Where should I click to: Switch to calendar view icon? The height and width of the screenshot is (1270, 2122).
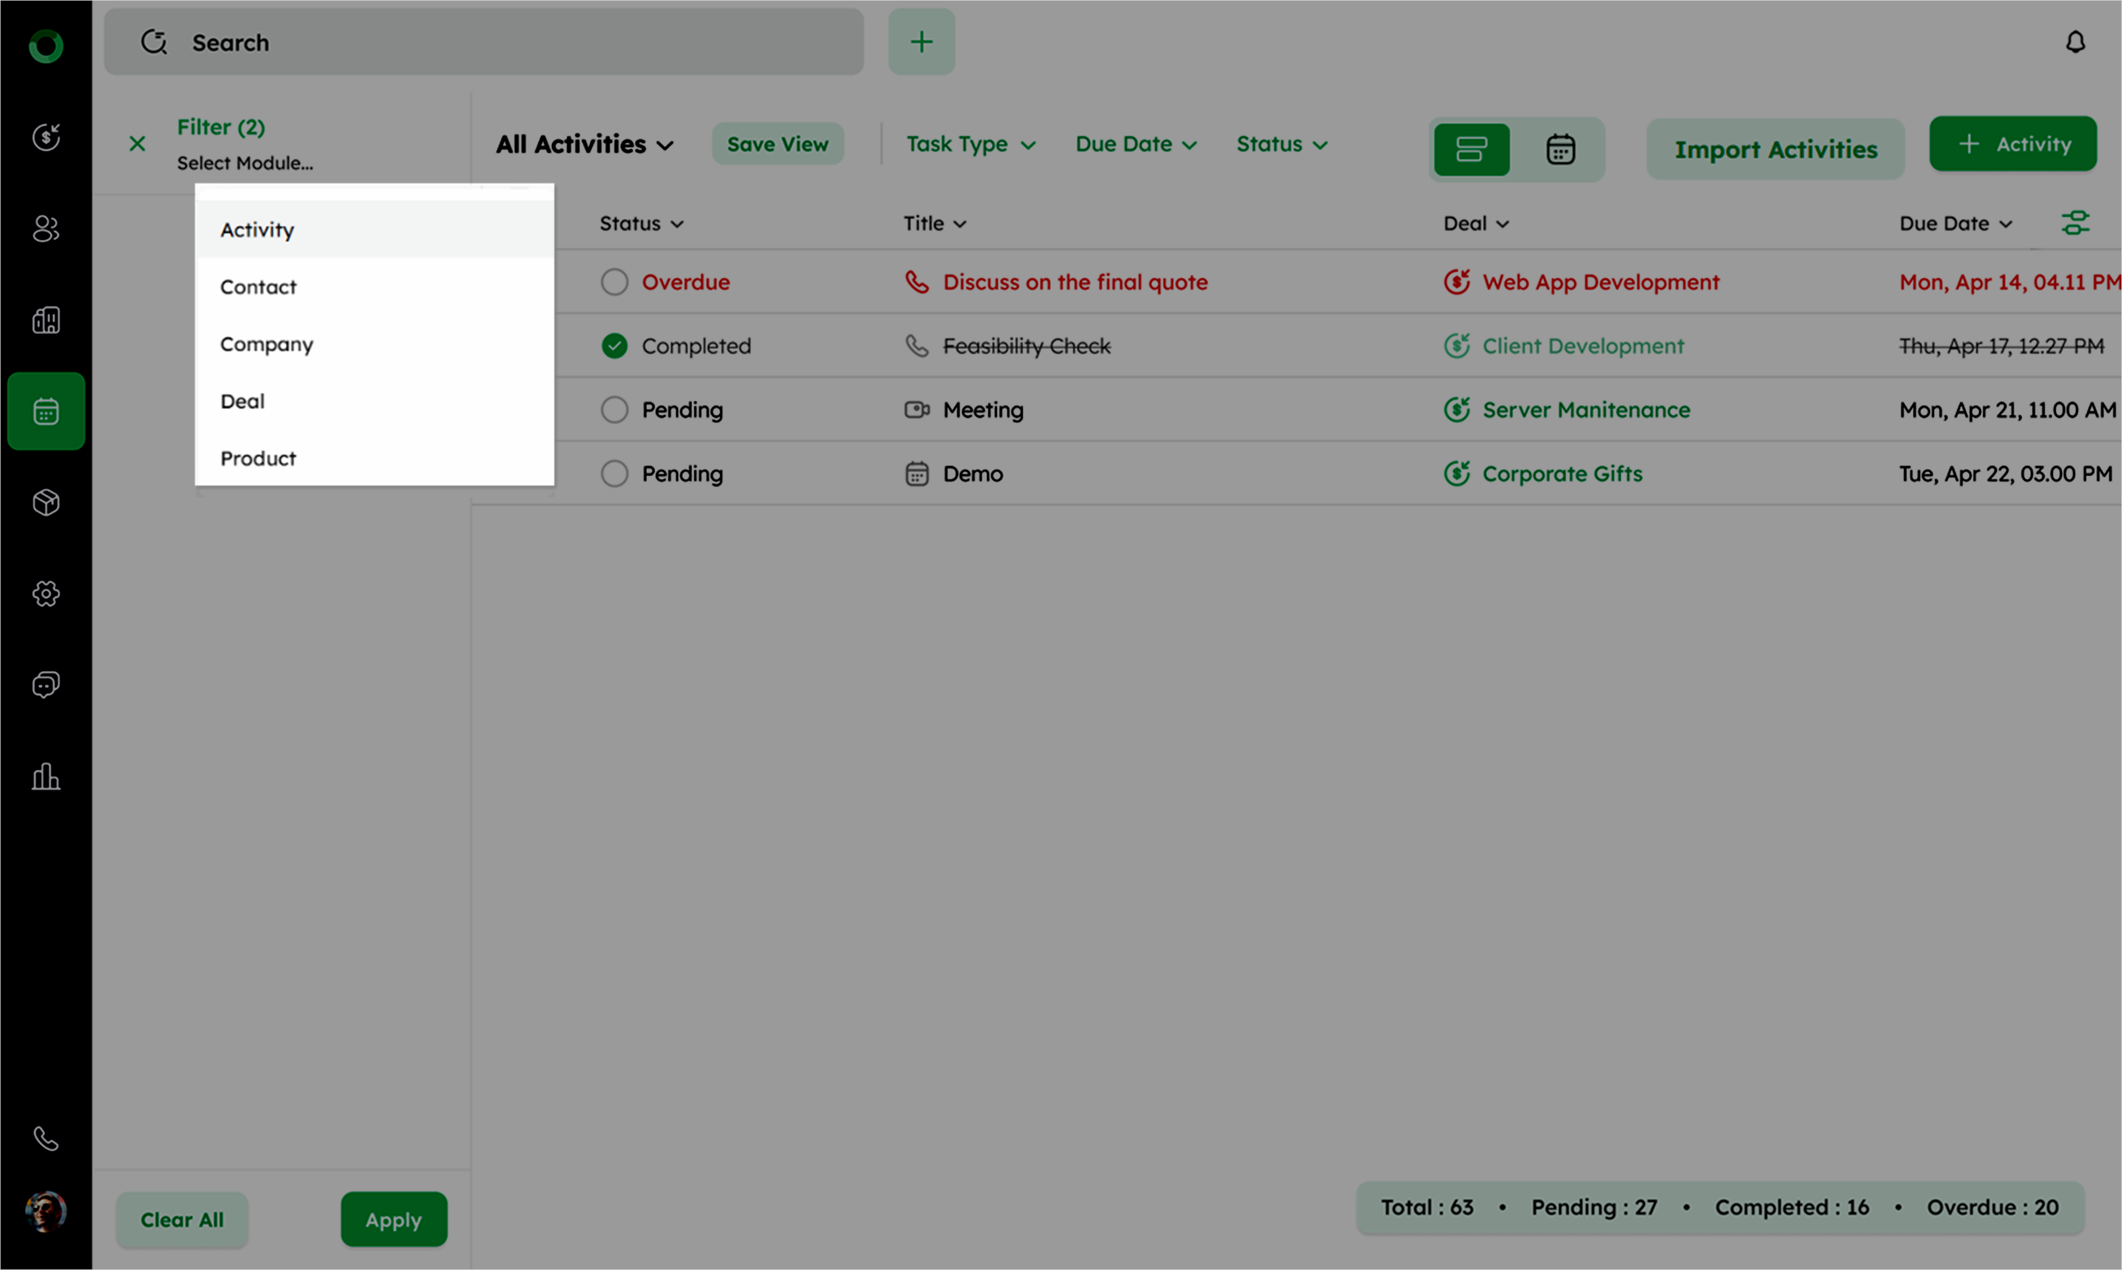[1560, 150]
